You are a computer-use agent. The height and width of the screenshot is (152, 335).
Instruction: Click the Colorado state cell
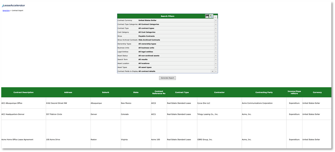click(x=136, y=114)
